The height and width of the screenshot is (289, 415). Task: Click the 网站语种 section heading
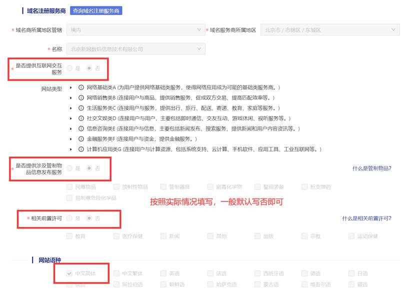coord(50,260)
